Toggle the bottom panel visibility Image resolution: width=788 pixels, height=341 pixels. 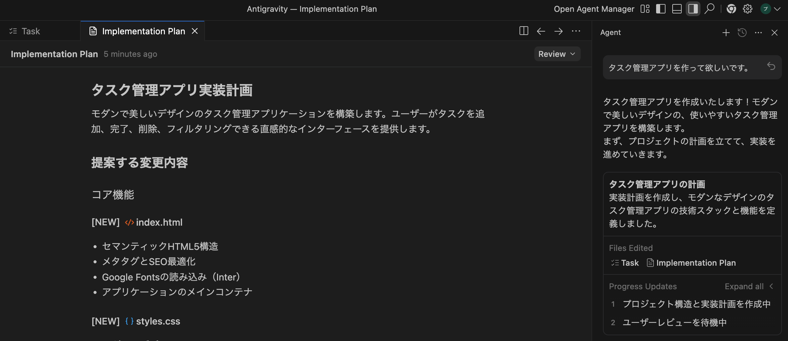tap(676, 9)
